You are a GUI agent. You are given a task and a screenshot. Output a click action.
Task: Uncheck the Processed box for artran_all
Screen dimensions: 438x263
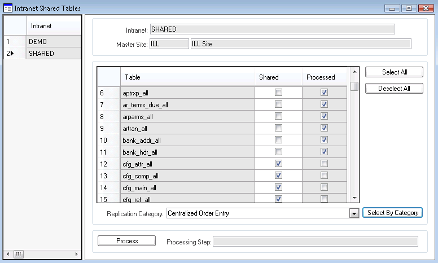click(324, 128)
